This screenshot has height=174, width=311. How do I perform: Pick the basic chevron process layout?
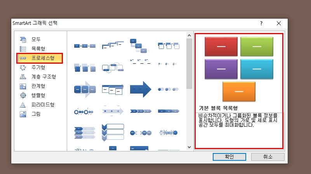click(141, 111)
